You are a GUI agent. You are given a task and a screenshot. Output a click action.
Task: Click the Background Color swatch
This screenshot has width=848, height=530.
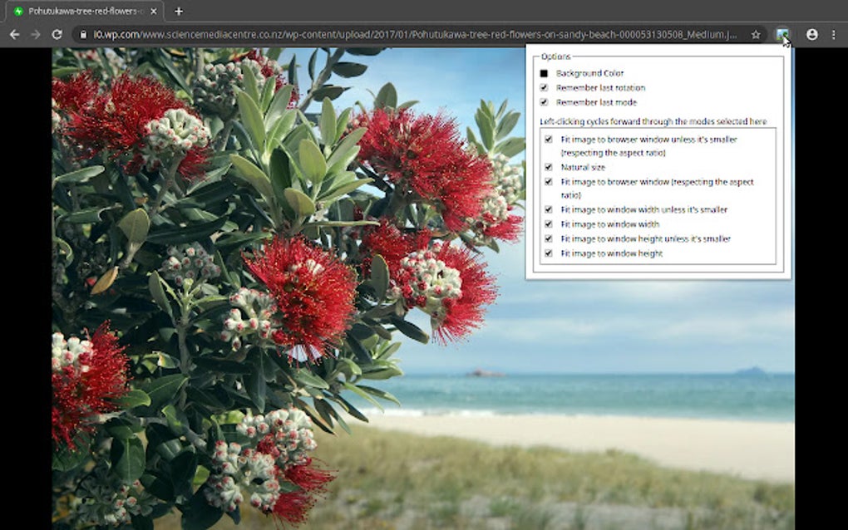[544, 72]
